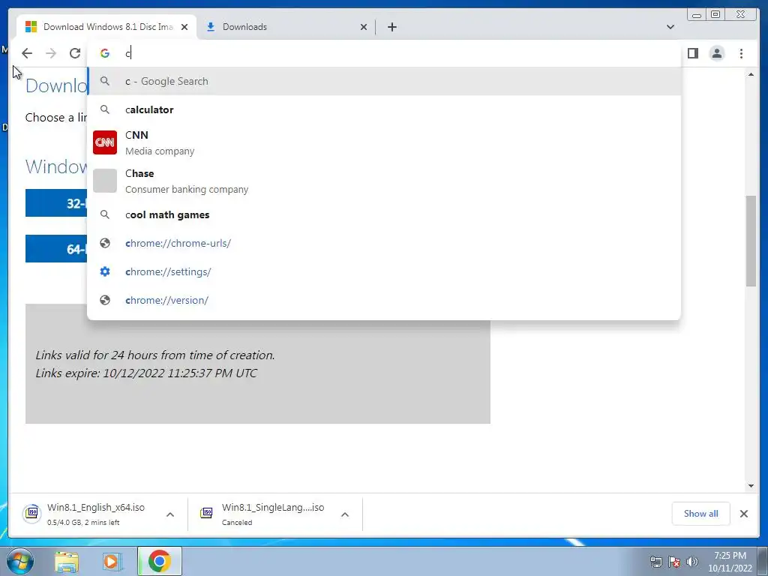Open chrome://settings/ suggestion
This screenshot has width=768, height=576.
point(384,271)
